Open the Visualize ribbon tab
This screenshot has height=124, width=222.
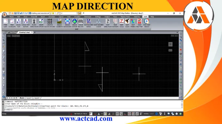(77, 17)
